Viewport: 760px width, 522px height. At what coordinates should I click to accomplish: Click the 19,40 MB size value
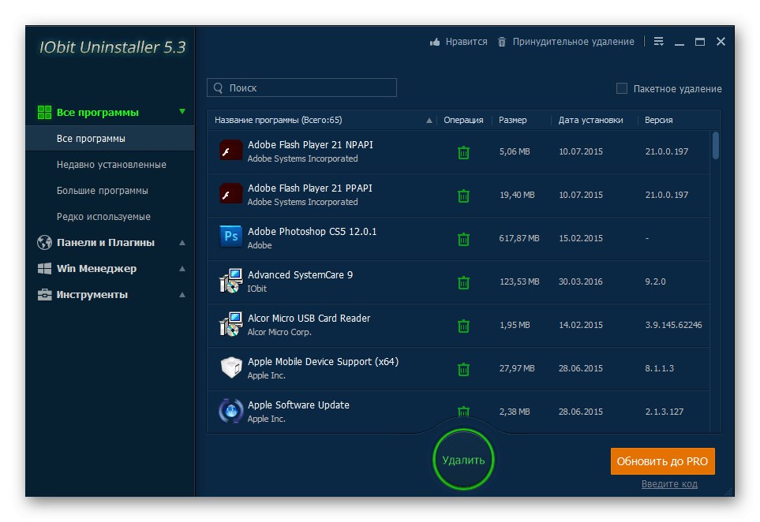tap(517, 195)
